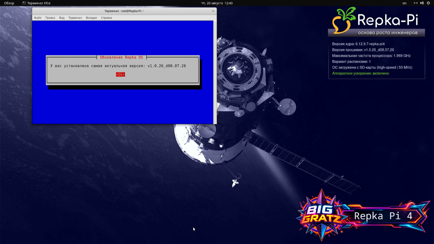Click the Вариант распиновки line

point(351,61)
